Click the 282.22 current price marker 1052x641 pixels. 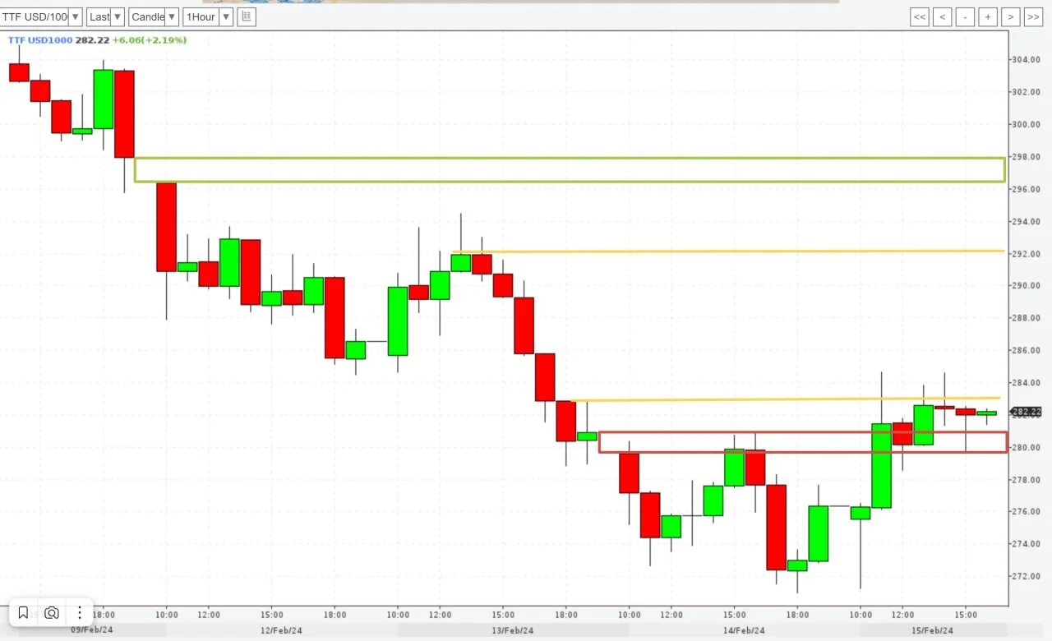coord(1027,412)
